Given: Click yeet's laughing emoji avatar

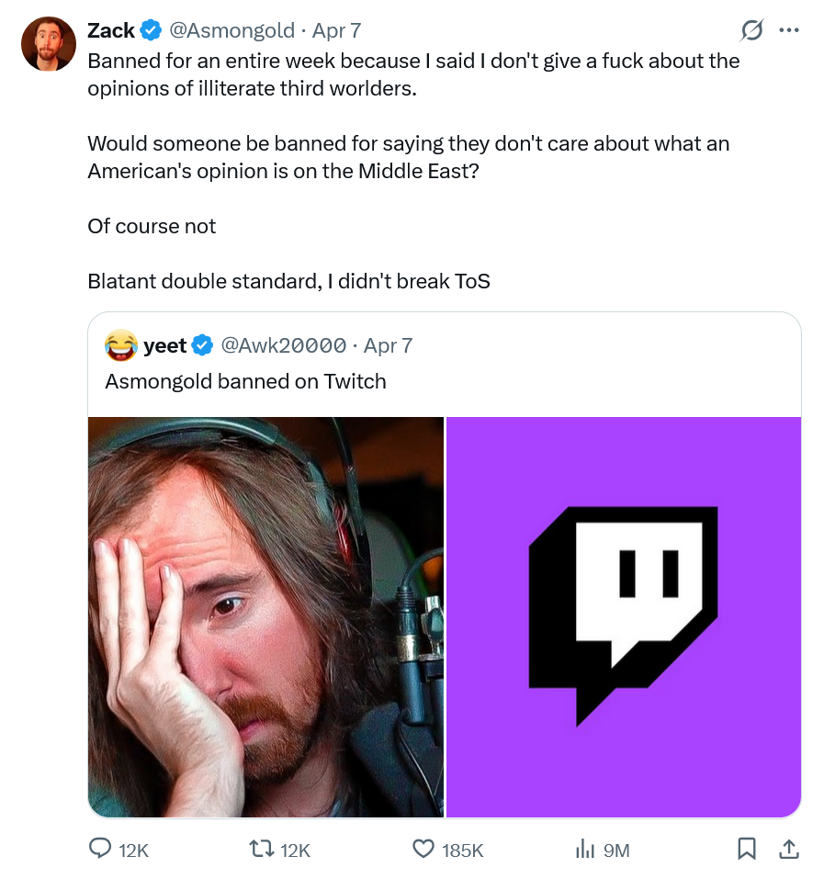Looking at the screenshot, I should point(121,345).
